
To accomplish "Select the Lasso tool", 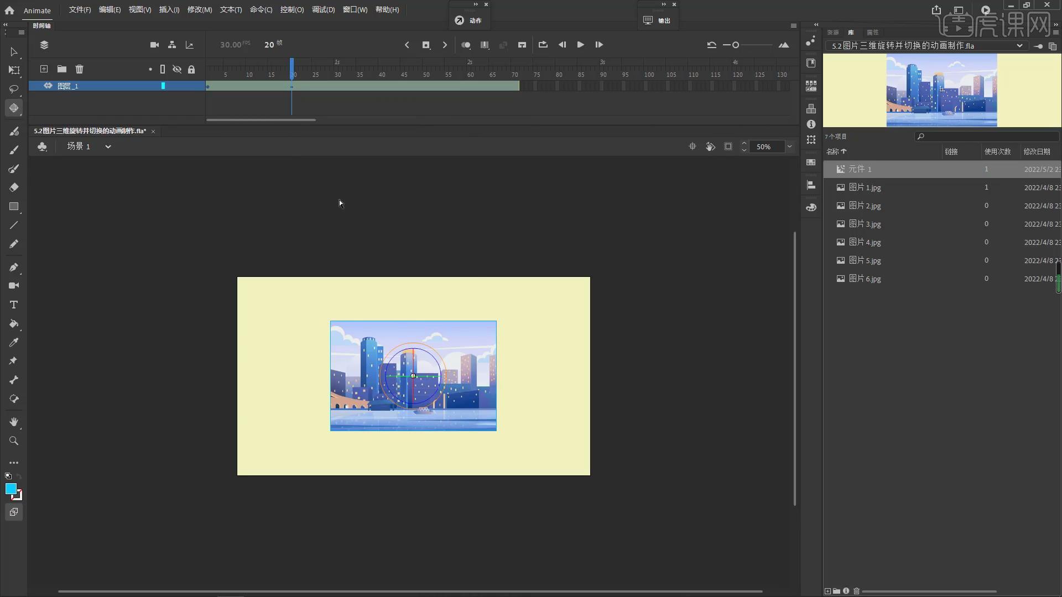I will pyautogui.click(x=14, y=89).
